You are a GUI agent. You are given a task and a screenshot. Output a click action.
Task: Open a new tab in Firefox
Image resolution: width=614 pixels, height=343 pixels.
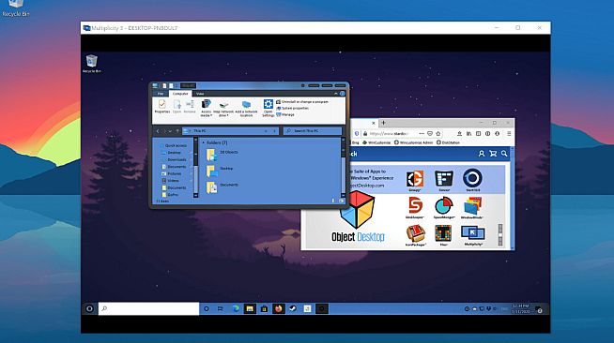coord(383,123)
